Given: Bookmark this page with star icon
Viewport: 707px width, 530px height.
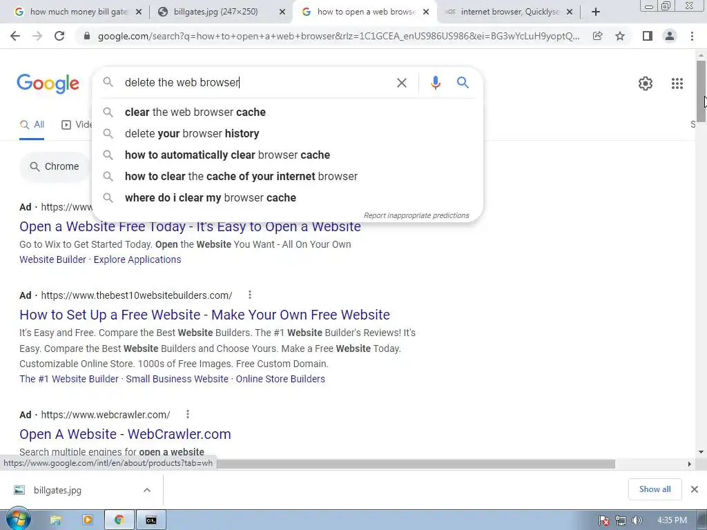Looking at the screenshot, I should [620, 36].
